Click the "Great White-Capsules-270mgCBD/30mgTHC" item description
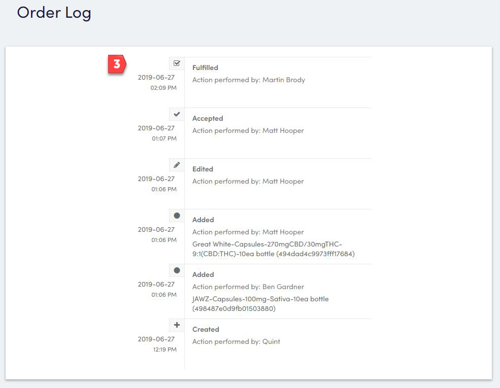 274,249
